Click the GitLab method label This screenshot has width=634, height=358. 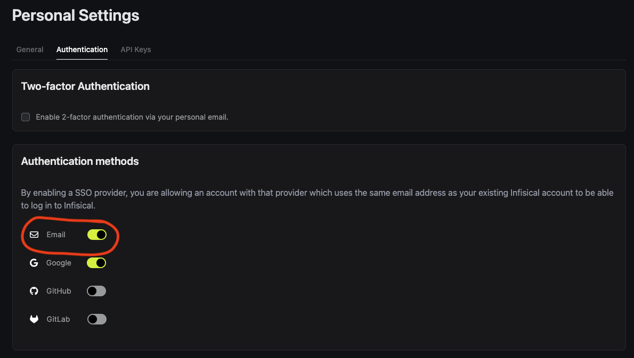[x=58, y=319]
